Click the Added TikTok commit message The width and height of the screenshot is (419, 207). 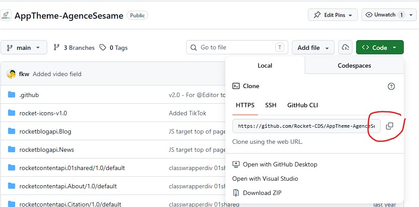[187, 113]
